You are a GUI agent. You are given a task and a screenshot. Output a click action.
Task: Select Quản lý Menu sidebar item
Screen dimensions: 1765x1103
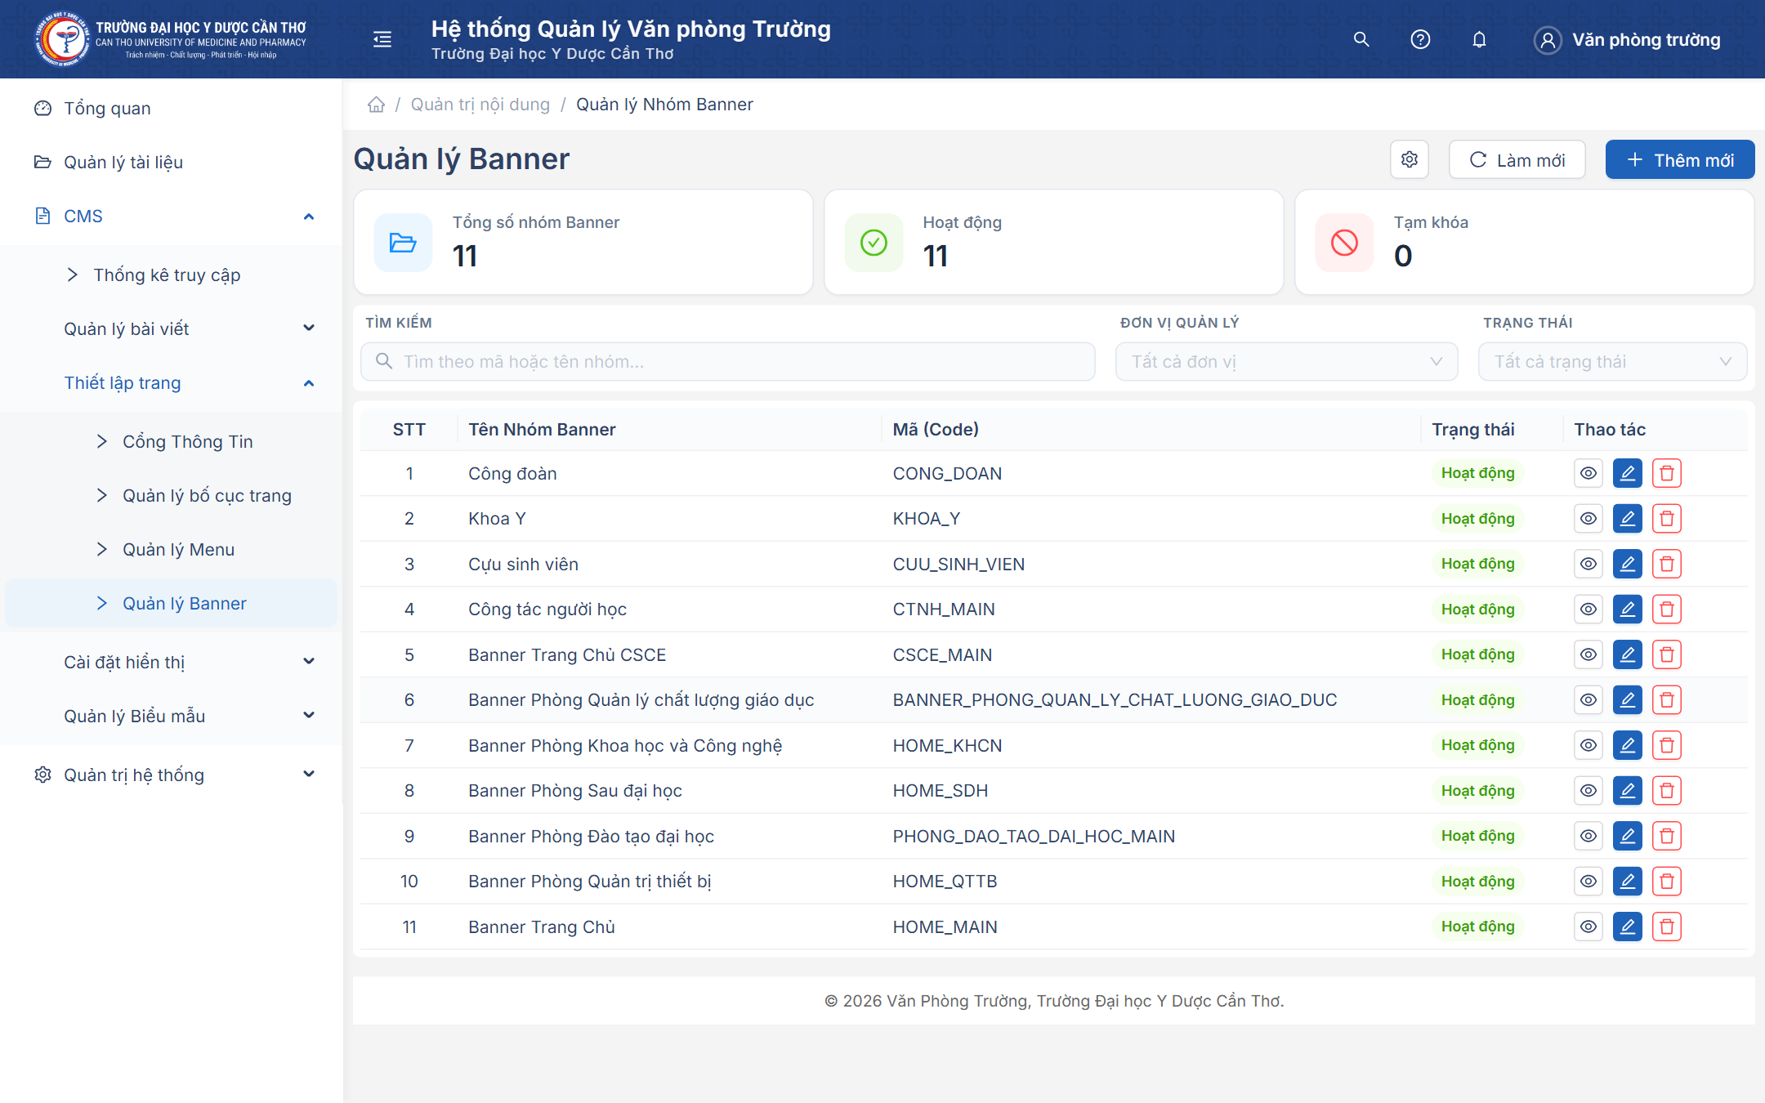click(171, 550)
